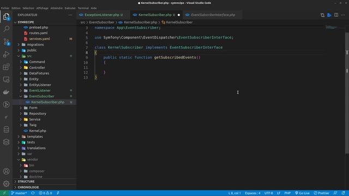349x196 pixels.
Task: Expand the templates folder
Action: pyautogui.click(x=45, y=137)
